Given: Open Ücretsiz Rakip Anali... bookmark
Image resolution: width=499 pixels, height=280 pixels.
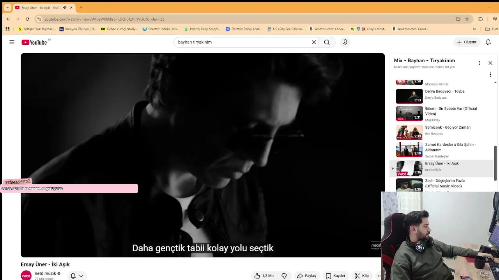Looking at the screenshot, I should click(x=244, y=29).
